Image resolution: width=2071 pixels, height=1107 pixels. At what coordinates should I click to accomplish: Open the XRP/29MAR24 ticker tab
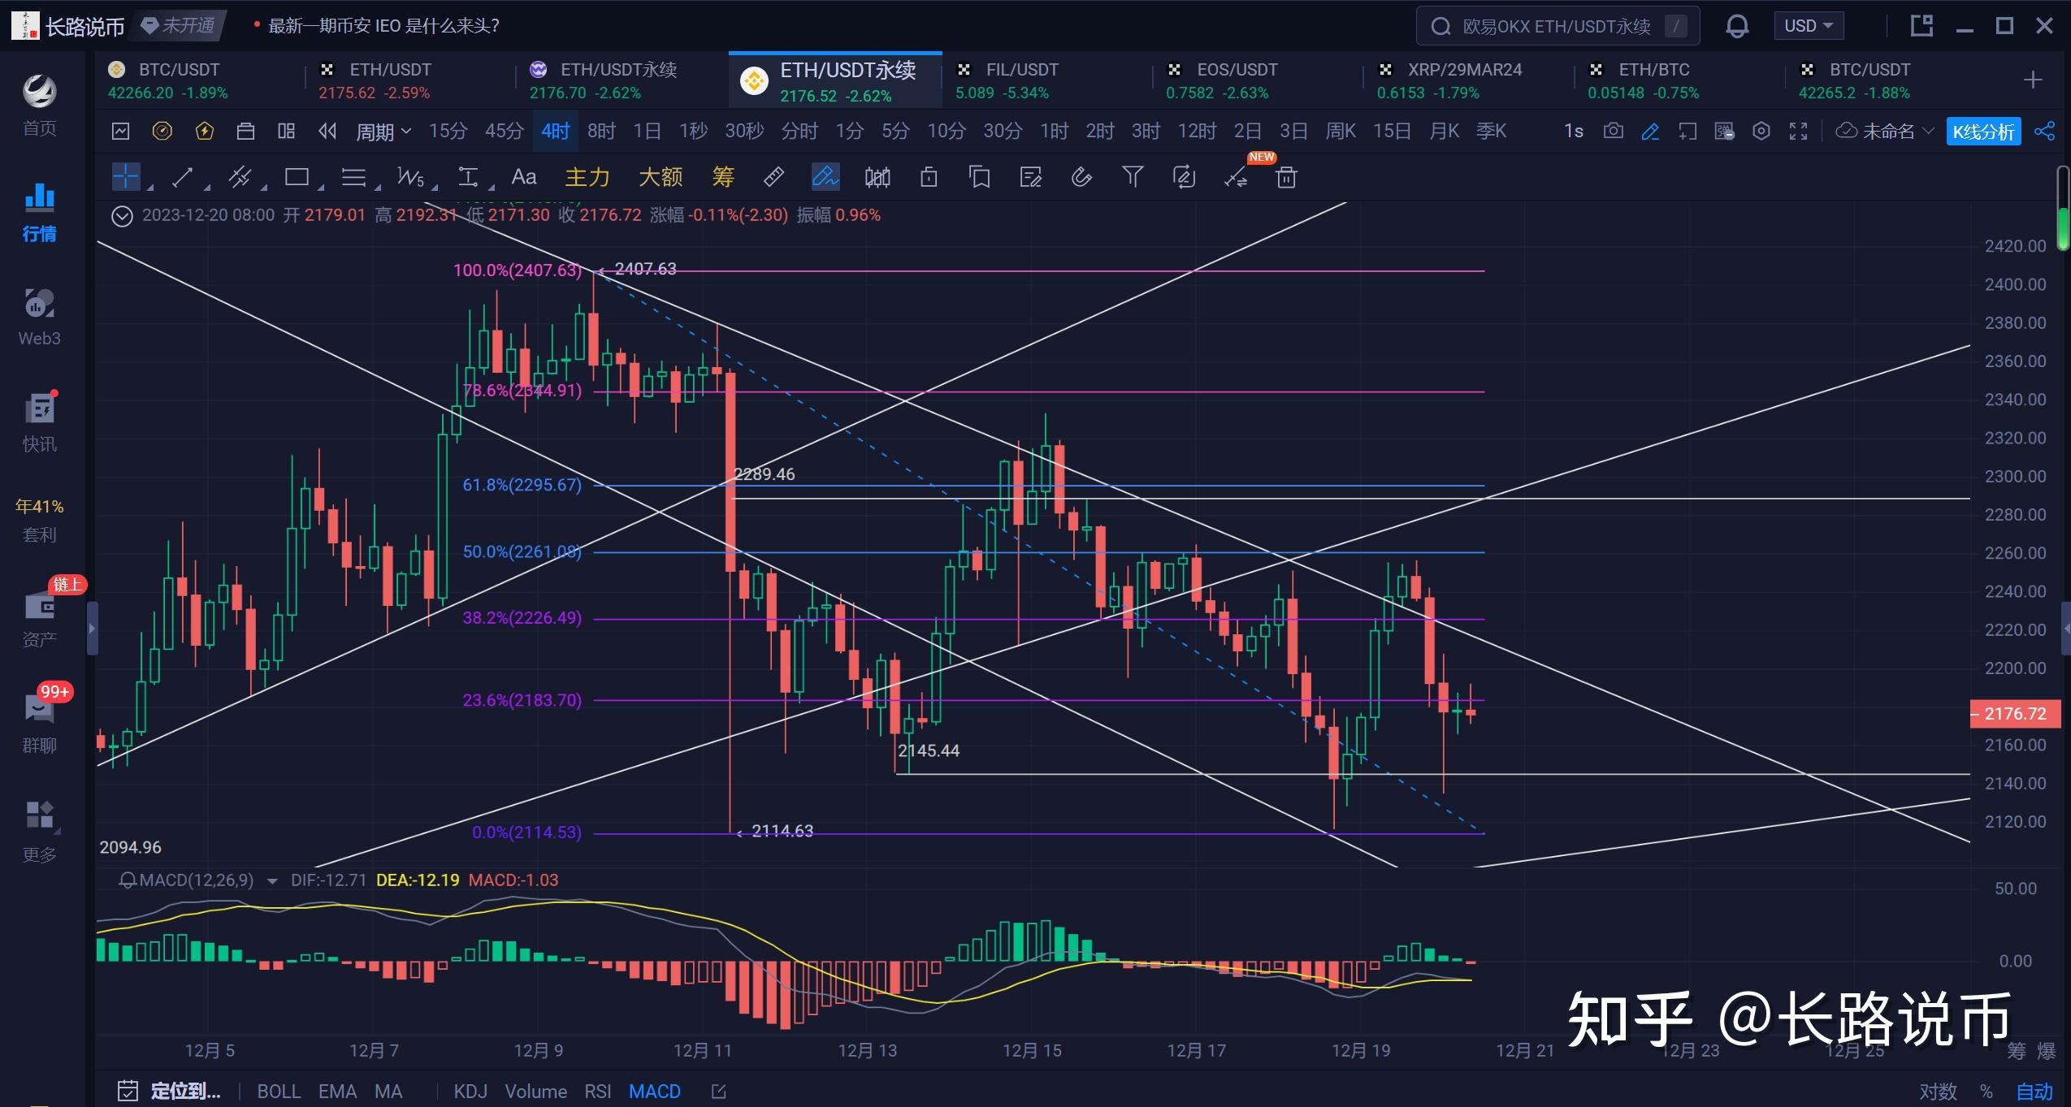[1467, 80]
